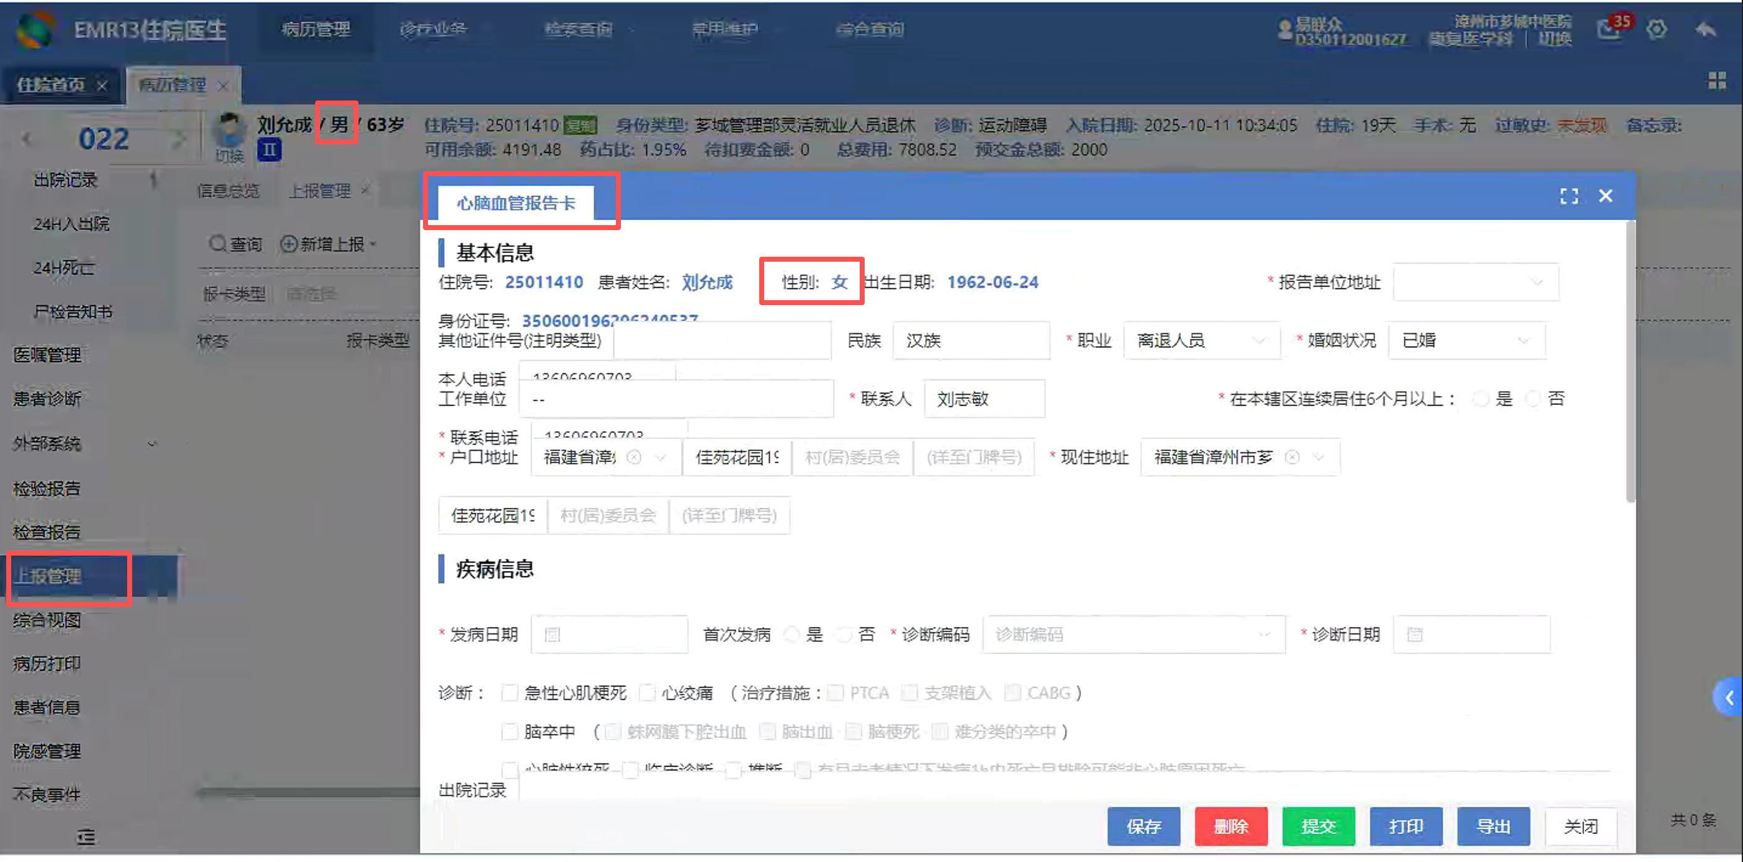Viewport: 1743px width, 862px height.
Task: Open the 婚姻状况 dropdown showing 已婚
Action: tap(1466, 340)
